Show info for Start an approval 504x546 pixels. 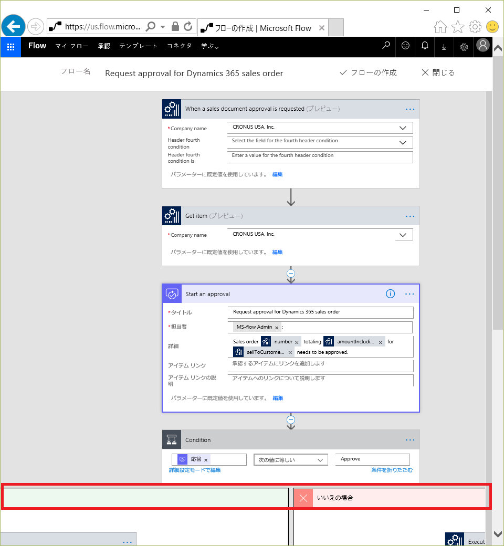(x=391, y=294)
